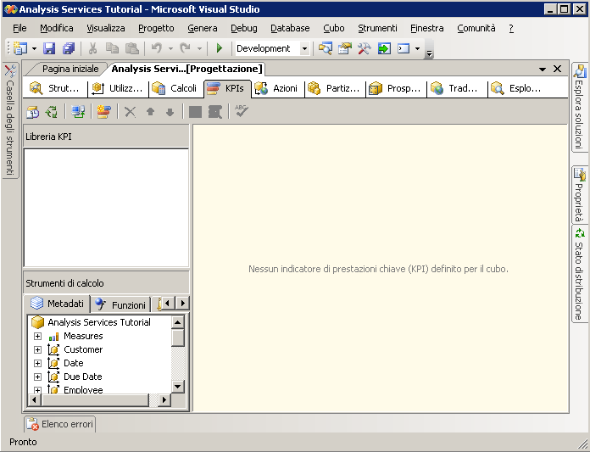The image size is (590, 452).
Task: Switch to the Funzioni tab
Action: click(x=121, y=304)
